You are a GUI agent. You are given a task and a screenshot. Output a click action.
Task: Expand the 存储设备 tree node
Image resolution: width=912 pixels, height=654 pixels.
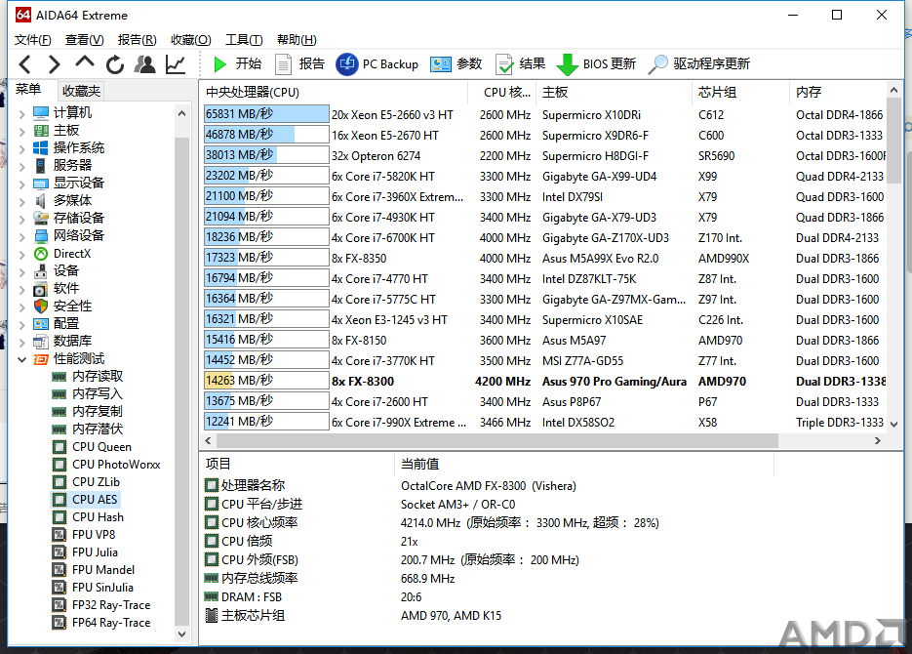coord(21,219)
